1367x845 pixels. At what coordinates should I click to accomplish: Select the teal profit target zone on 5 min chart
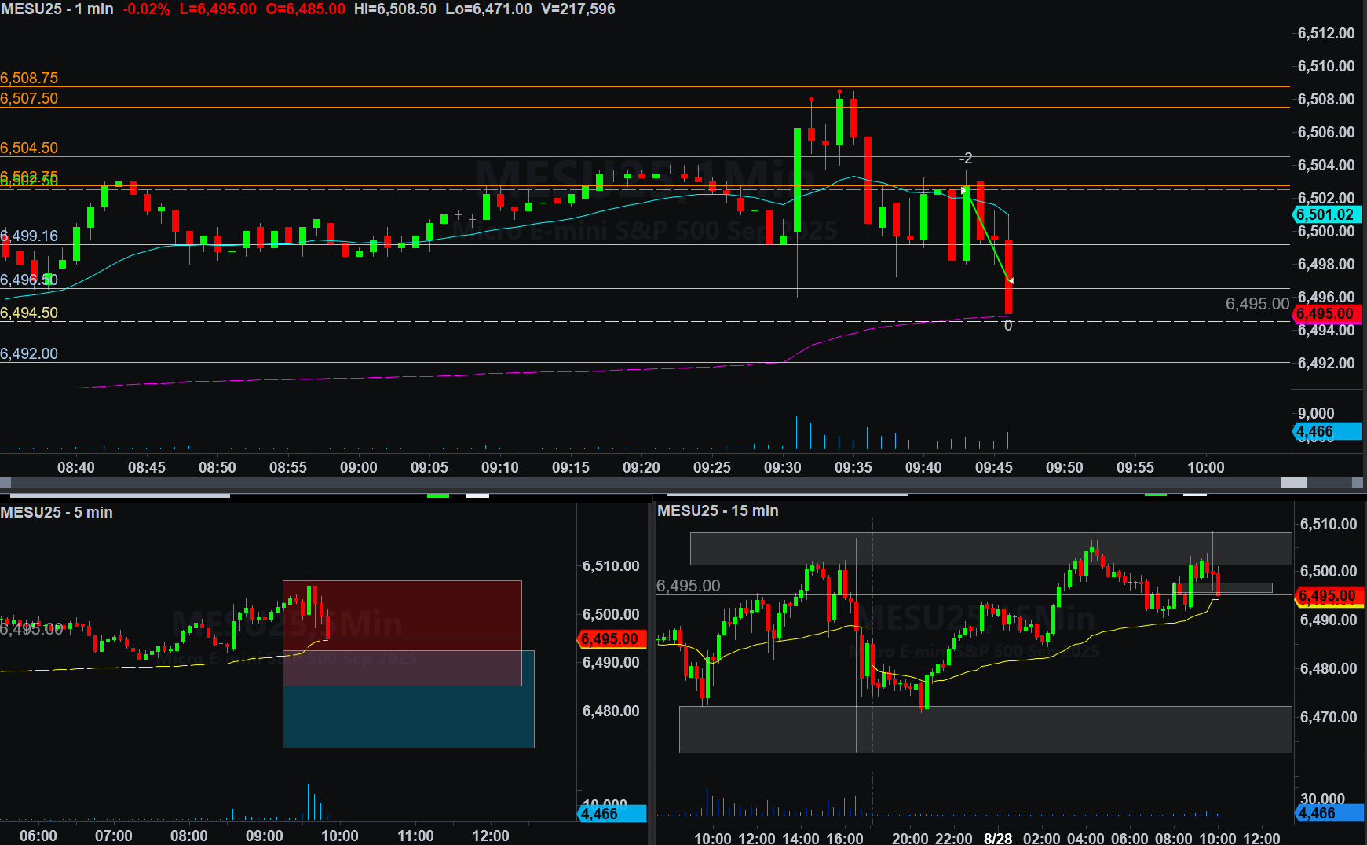pyautogui.click(x=408, y=716)
